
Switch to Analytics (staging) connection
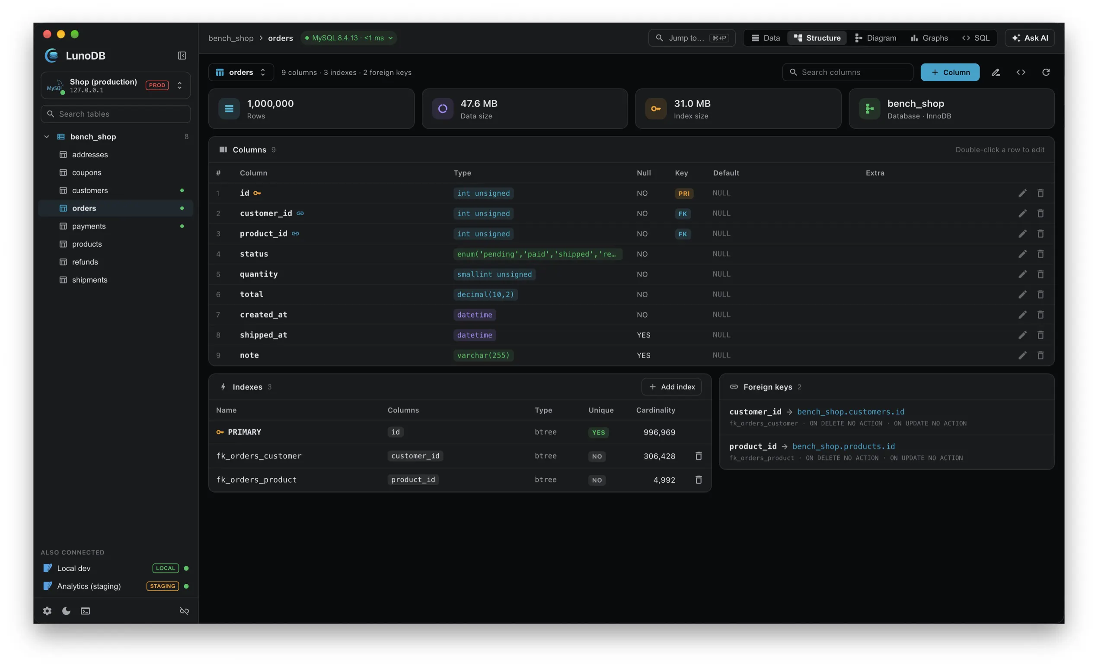coord(115,586)
